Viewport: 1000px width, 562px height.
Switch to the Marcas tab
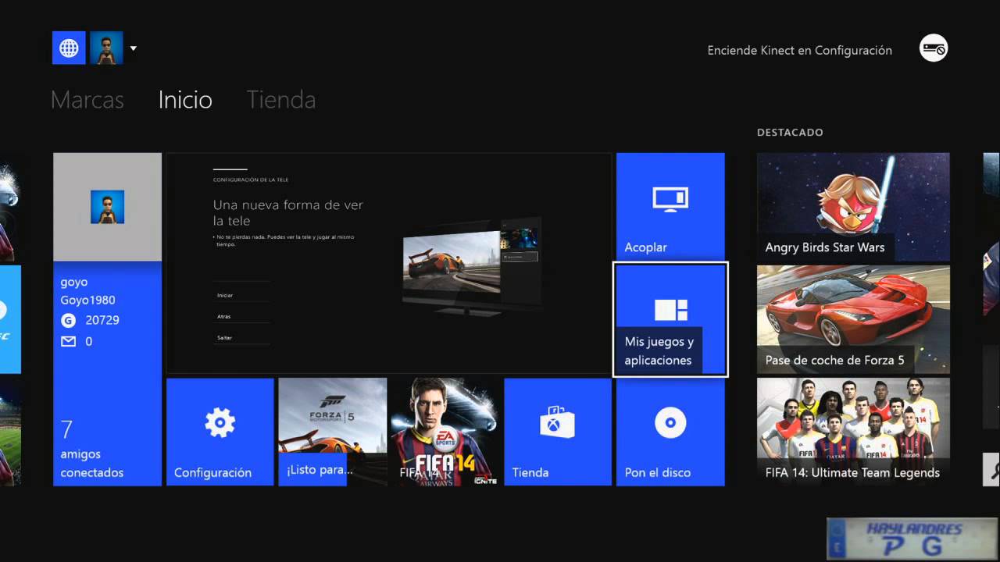pyautogui.click(x=87, y=100)
